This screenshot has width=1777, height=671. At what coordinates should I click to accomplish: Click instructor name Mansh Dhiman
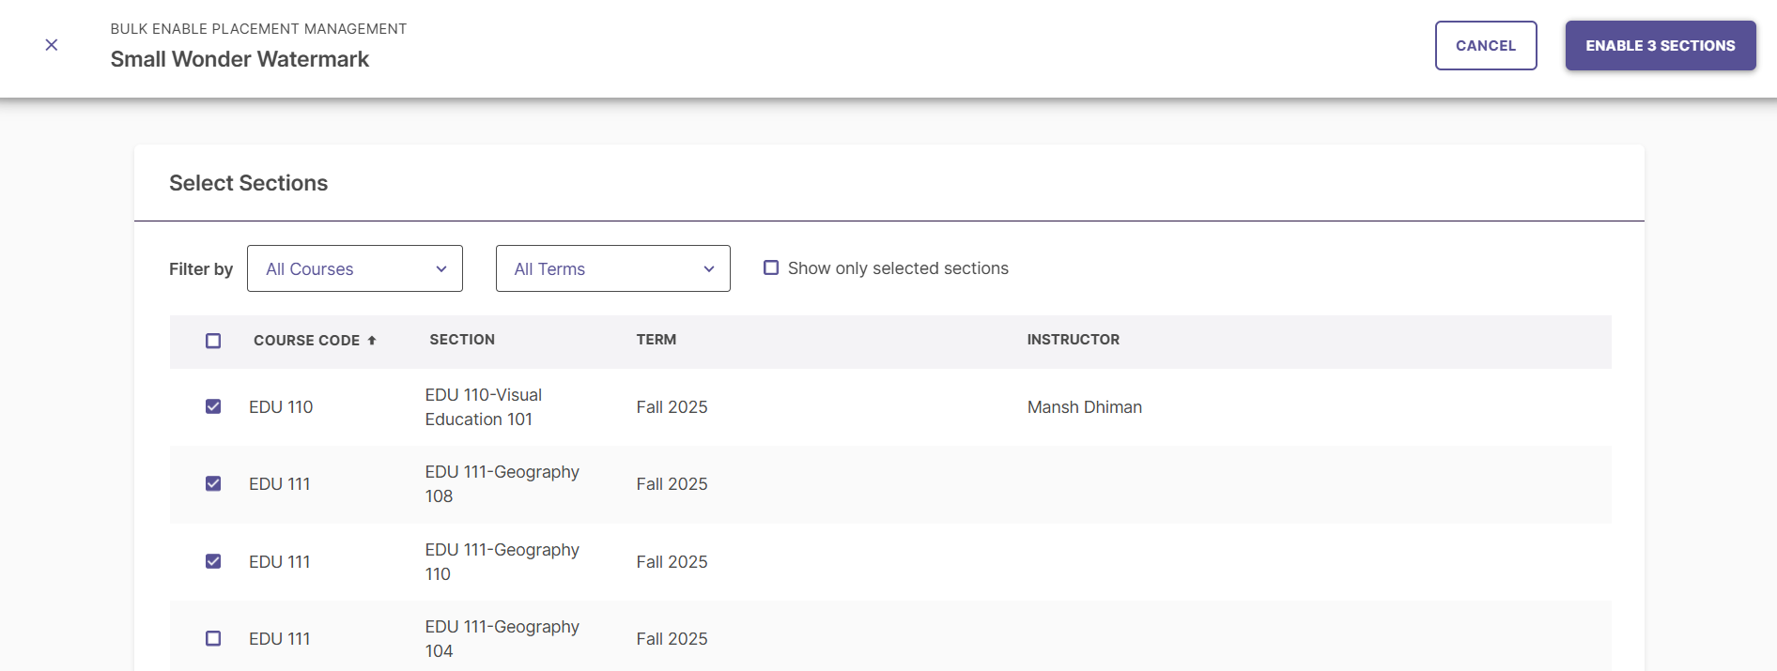click(1085, 407)
